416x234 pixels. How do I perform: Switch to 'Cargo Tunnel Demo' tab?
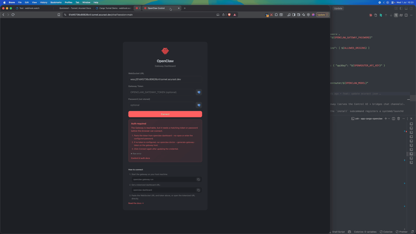[114, 8]
